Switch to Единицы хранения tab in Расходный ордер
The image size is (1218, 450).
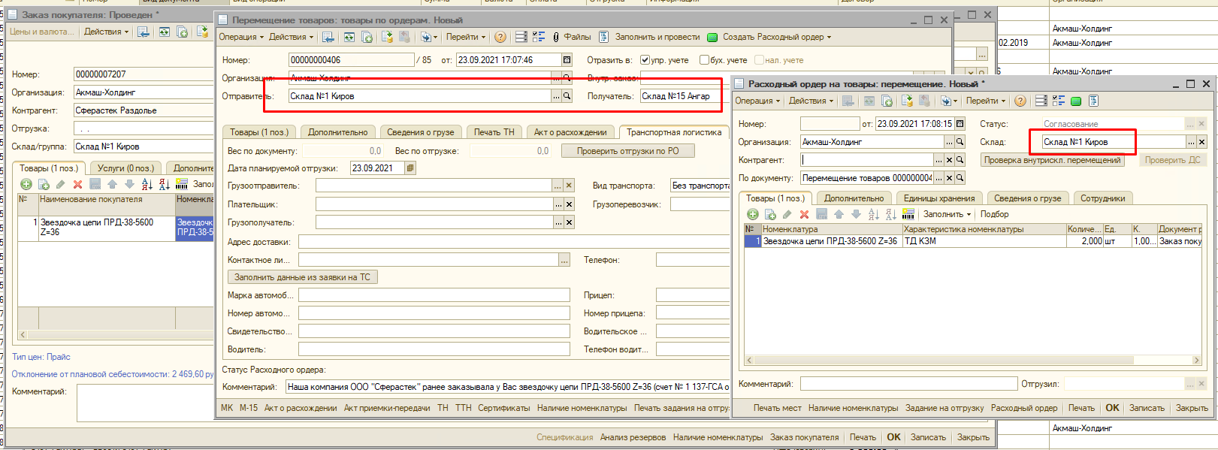pos(939,198)
